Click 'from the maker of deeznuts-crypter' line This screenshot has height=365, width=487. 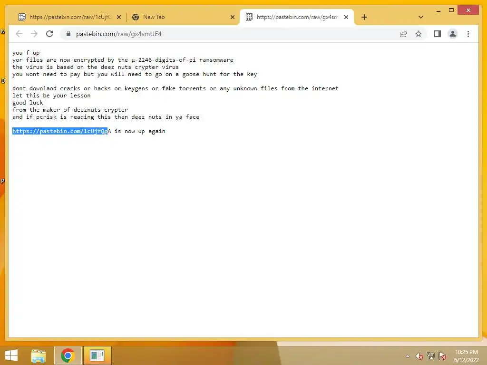pyautogui.click(x=70, y=110)
